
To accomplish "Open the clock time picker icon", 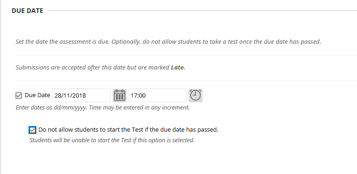I will point(196,95).
